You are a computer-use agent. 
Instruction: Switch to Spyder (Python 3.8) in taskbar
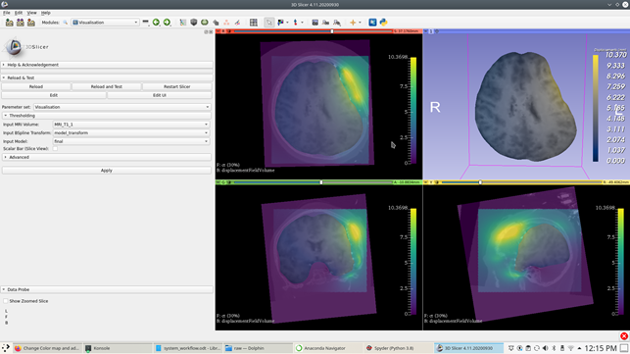(398, 348)
